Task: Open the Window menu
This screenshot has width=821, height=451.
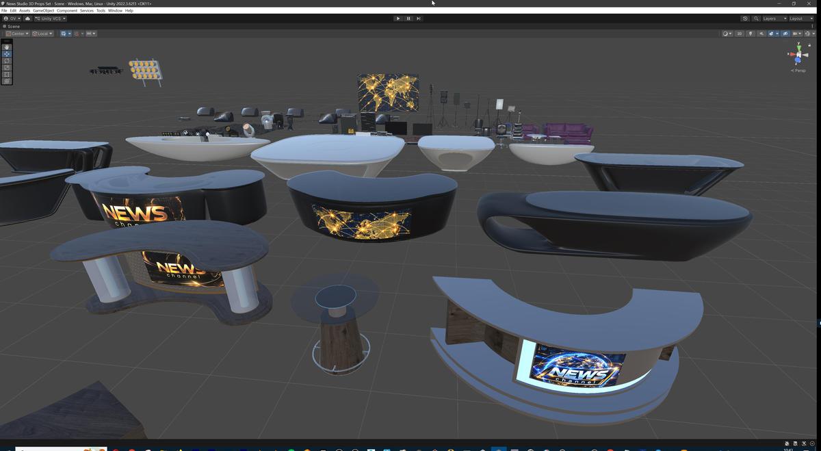Action: (115, 11)
